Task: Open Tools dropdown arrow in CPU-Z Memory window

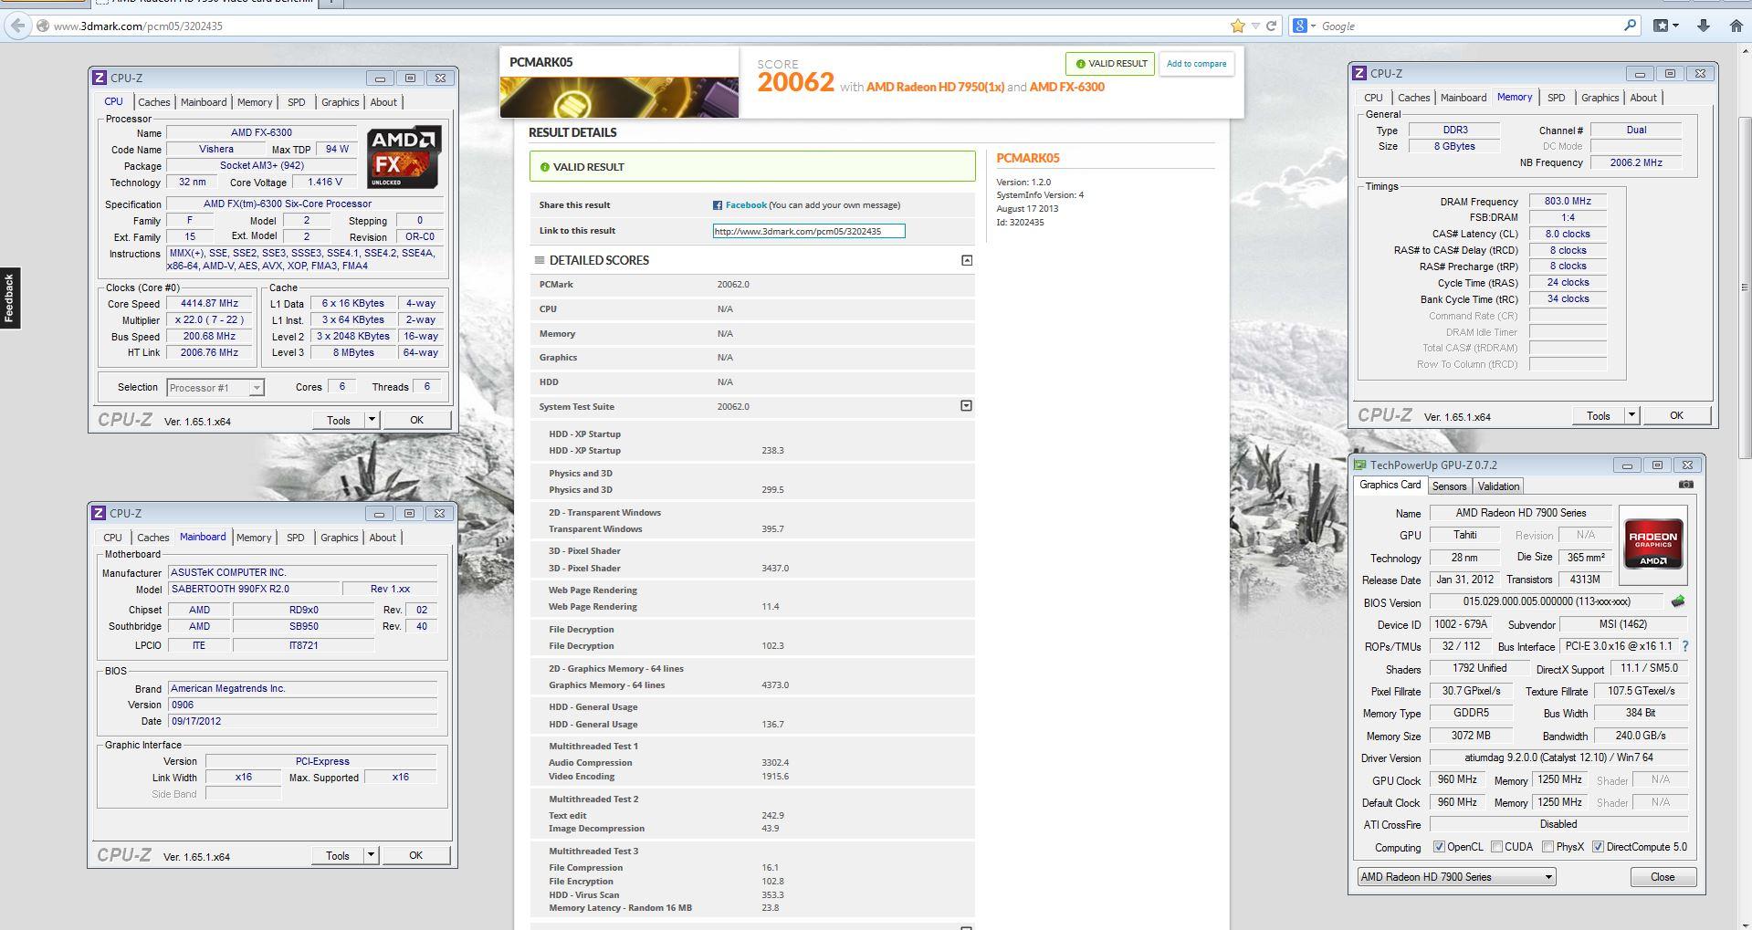Action: coord(1631,415)
